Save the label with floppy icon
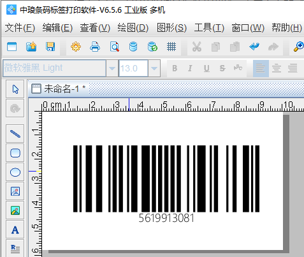 click(50, 47)
